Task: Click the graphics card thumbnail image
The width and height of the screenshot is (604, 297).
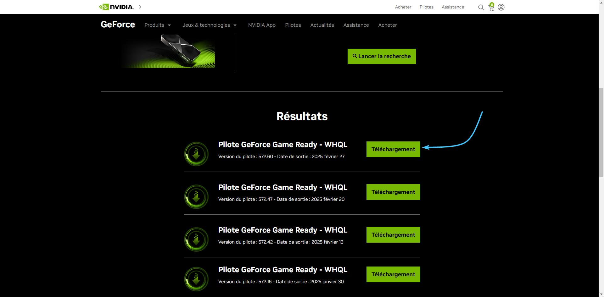Action: 168,51
